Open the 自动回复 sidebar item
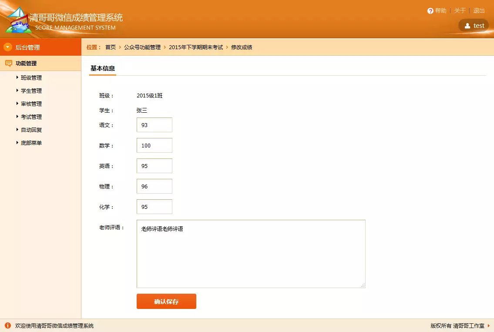 coord(31,130)
